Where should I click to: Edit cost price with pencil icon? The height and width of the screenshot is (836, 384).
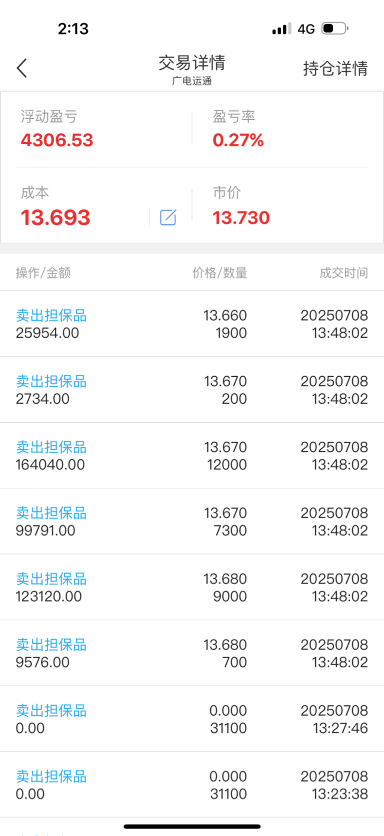click(168, 217)
